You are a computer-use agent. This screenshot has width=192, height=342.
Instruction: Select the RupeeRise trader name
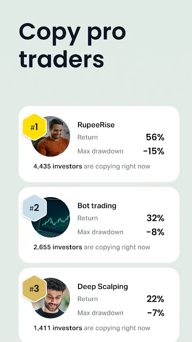click(x=96, y=125)
